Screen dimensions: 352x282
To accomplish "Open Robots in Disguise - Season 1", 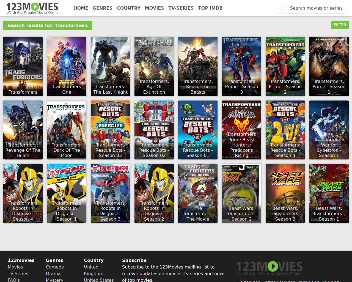I will coord(67,193).
